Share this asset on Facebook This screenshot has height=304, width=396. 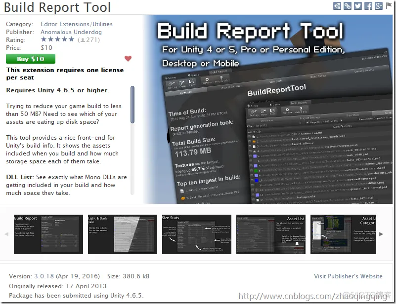tap(368, 6)
